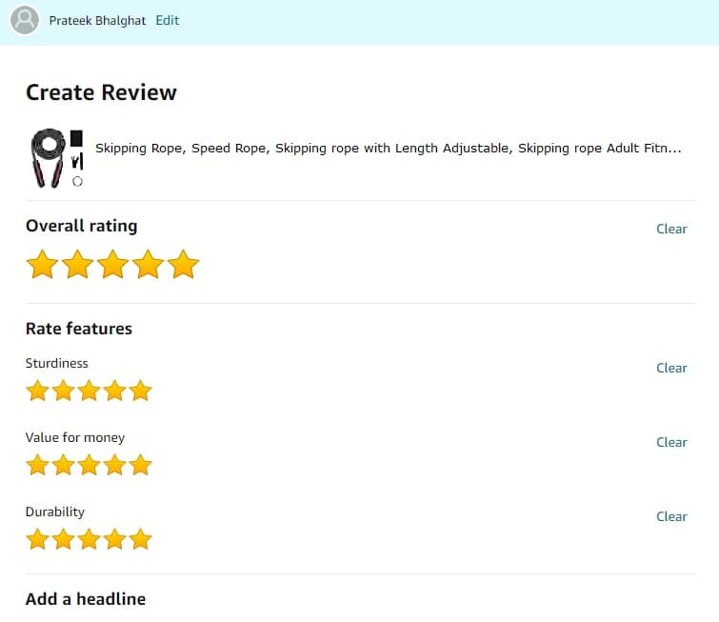Rate Sturdiness one star
Viewport: 719px width, 622px height.
[x=37, y=391]
